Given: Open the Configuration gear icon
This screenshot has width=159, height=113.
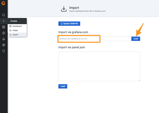Looking at the screenshot, I should (4, 45).
